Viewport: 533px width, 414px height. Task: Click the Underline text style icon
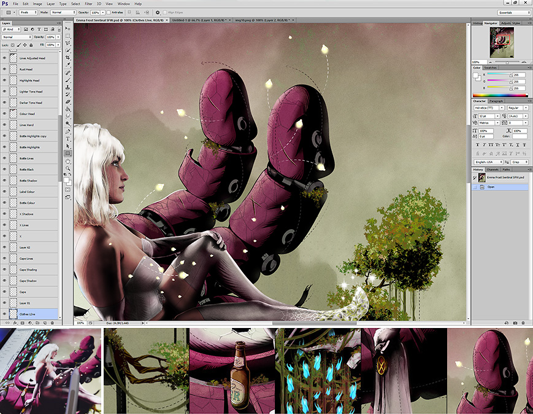click(518, 145)
